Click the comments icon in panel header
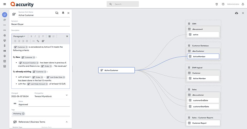 (57, 13)
